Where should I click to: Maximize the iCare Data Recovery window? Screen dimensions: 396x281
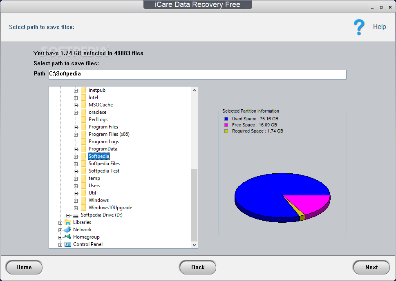coord(381,7)
